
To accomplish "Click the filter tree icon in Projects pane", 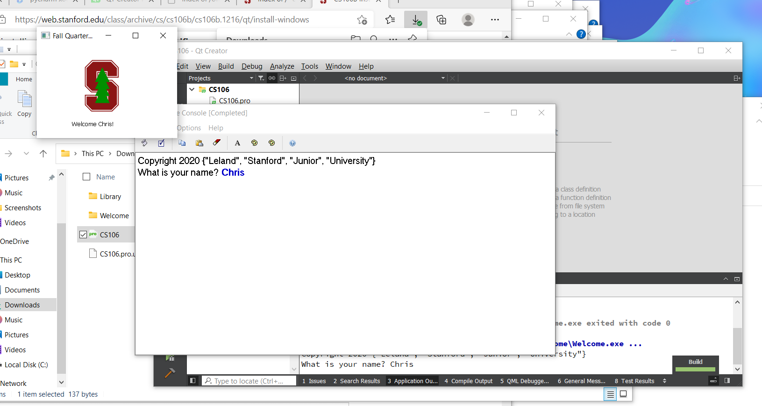I will point(261,78).
